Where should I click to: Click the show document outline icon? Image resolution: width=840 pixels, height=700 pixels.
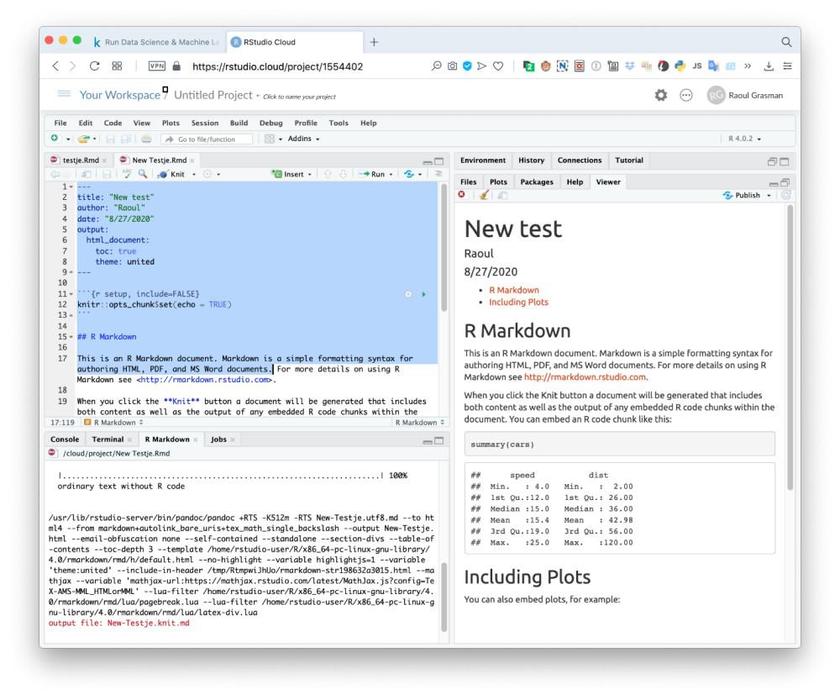pyautogui.click(x=438, y=174)
